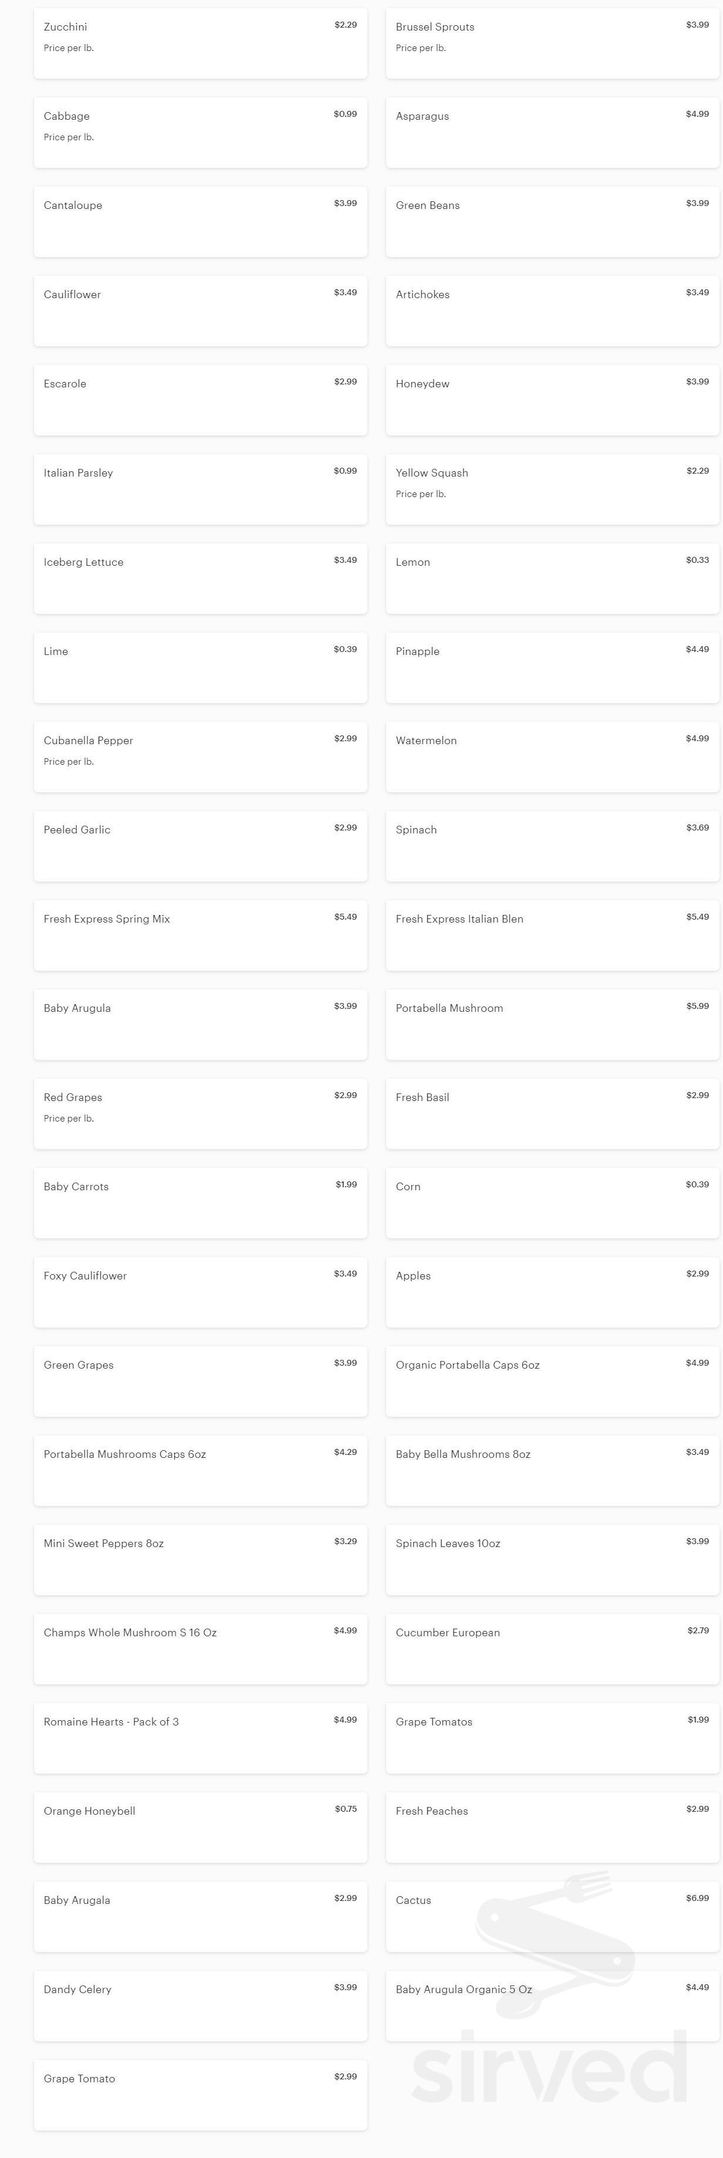723x2158 pixels.
Task: Choose the Cantaloupe item
Action: tap(200, 222)
